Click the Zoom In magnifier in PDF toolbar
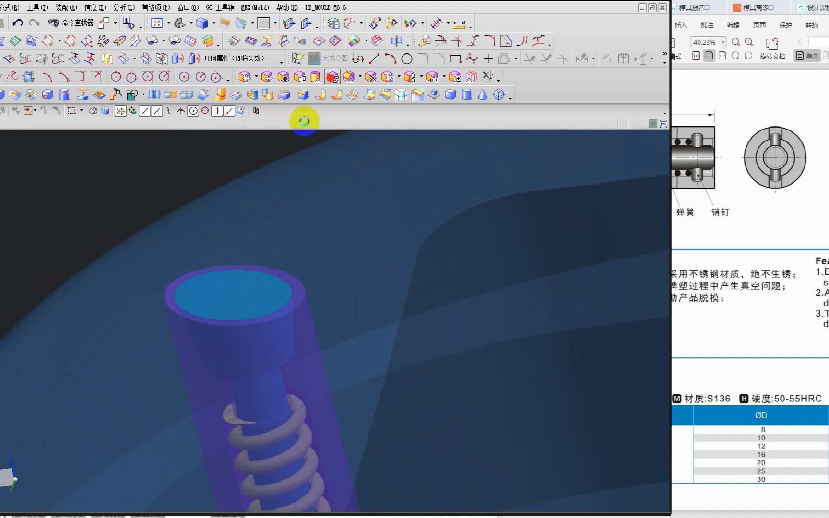 tap(749, 42)
